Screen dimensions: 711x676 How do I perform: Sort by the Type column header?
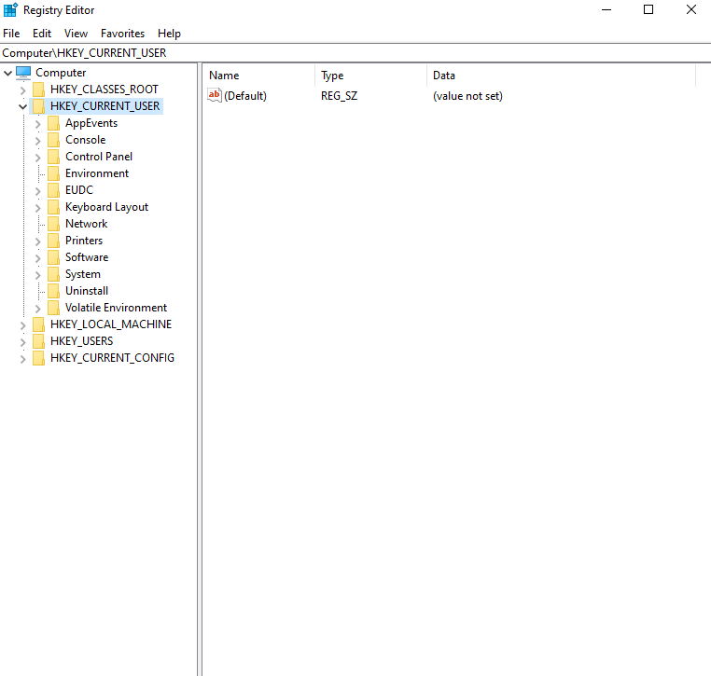coord(371,76)
